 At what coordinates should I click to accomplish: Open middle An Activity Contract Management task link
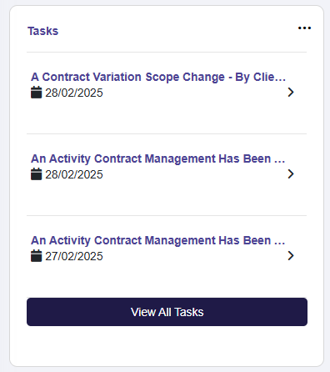click(x=157, y=158)
